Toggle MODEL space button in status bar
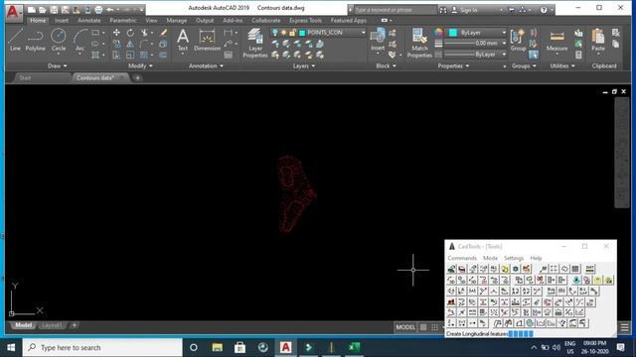636x357 pixels. (405, 327)
